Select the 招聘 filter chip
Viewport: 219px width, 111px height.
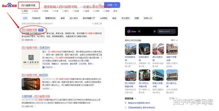coord(137,18)
